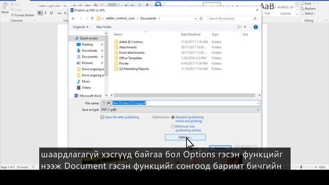329x185 pixels.
Task: Select Pictures in the navigation pane
Action: pos(87,63)
